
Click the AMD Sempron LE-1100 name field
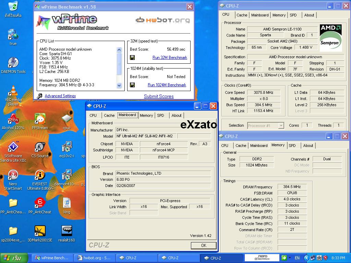pyautogui.click(x=282, y=29)
